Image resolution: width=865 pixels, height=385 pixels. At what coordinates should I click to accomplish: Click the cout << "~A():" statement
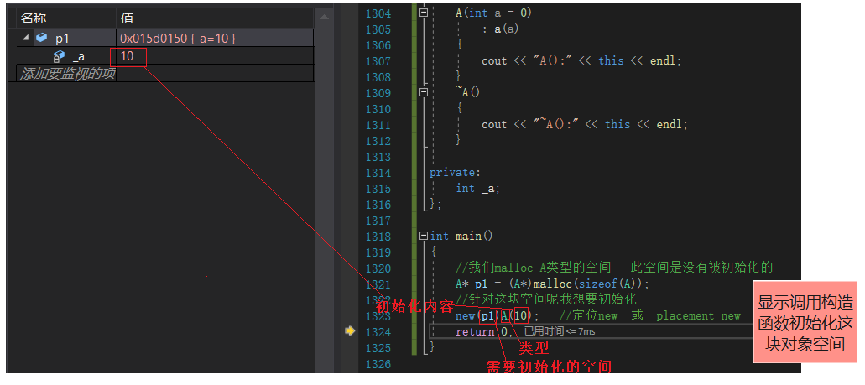(585, 125)
